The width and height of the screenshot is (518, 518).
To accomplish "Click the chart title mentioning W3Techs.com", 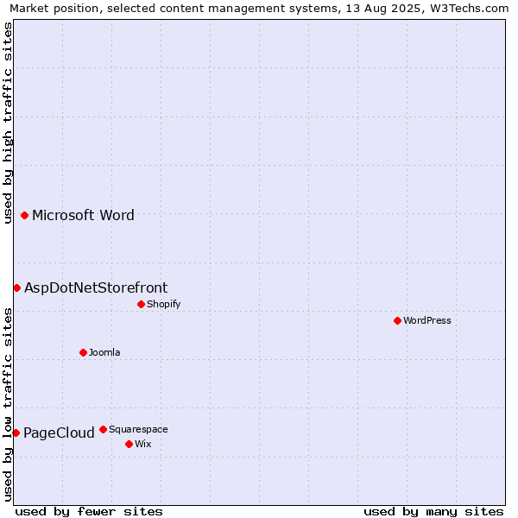I will click(259, 9).
